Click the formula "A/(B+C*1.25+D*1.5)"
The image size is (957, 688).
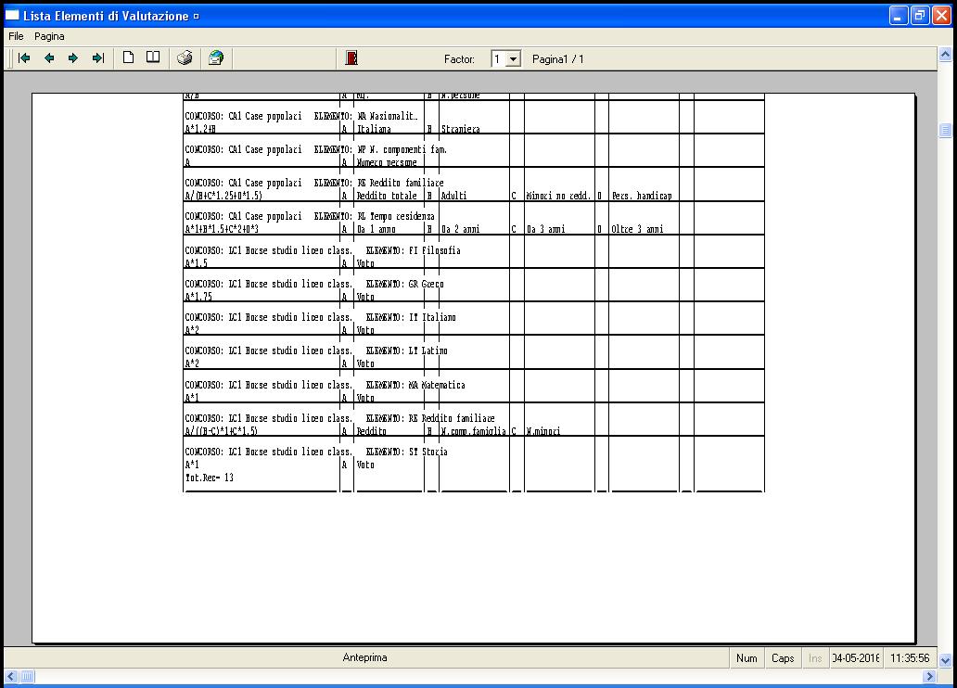coord(223,196)
